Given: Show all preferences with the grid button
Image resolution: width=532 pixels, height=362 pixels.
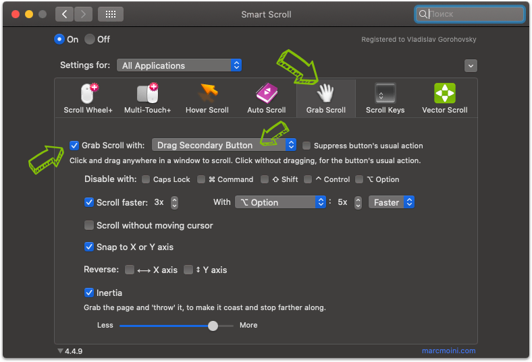Looking at the screenshot, I should [x=111, y=14].
